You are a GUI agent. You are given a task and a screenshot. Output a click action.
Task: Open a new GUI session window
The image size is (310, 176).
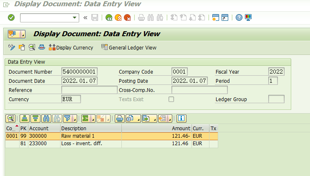coord(215,17)
